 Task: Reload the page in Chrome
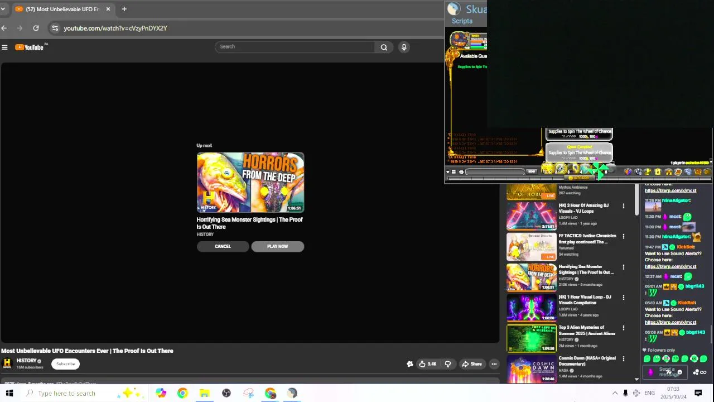36,28
